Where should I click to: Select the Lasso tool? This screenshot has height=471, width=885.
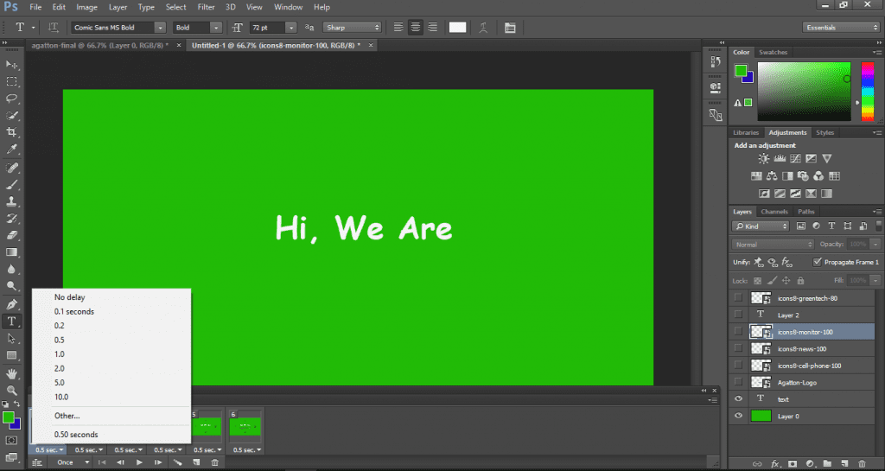(x=12, y=99)
